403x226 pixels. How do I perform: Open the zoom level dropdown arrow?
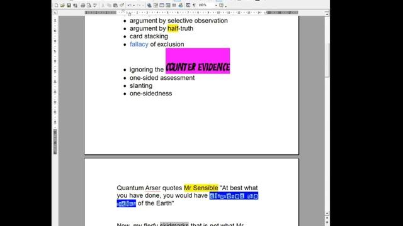[216, 5]
